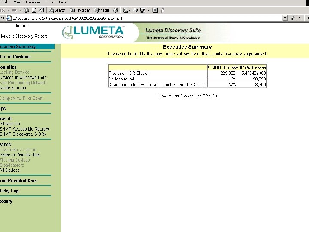The width and height of the screenshot is (309, 232).
Task: Open All Devices sidebar link
Action: tap(10, 170)
